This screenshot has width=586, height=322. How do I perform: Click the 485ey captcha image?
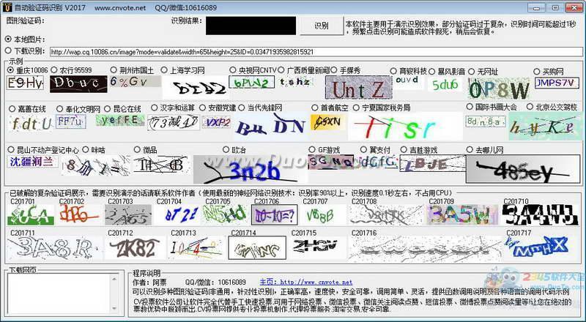point(523,169)
